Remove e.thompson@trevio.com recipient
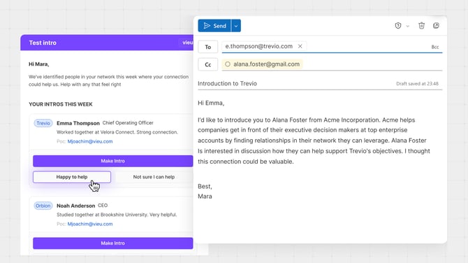The height and width of the screenshot is (263, 468). pyautogui.click(x=300, y=46)
